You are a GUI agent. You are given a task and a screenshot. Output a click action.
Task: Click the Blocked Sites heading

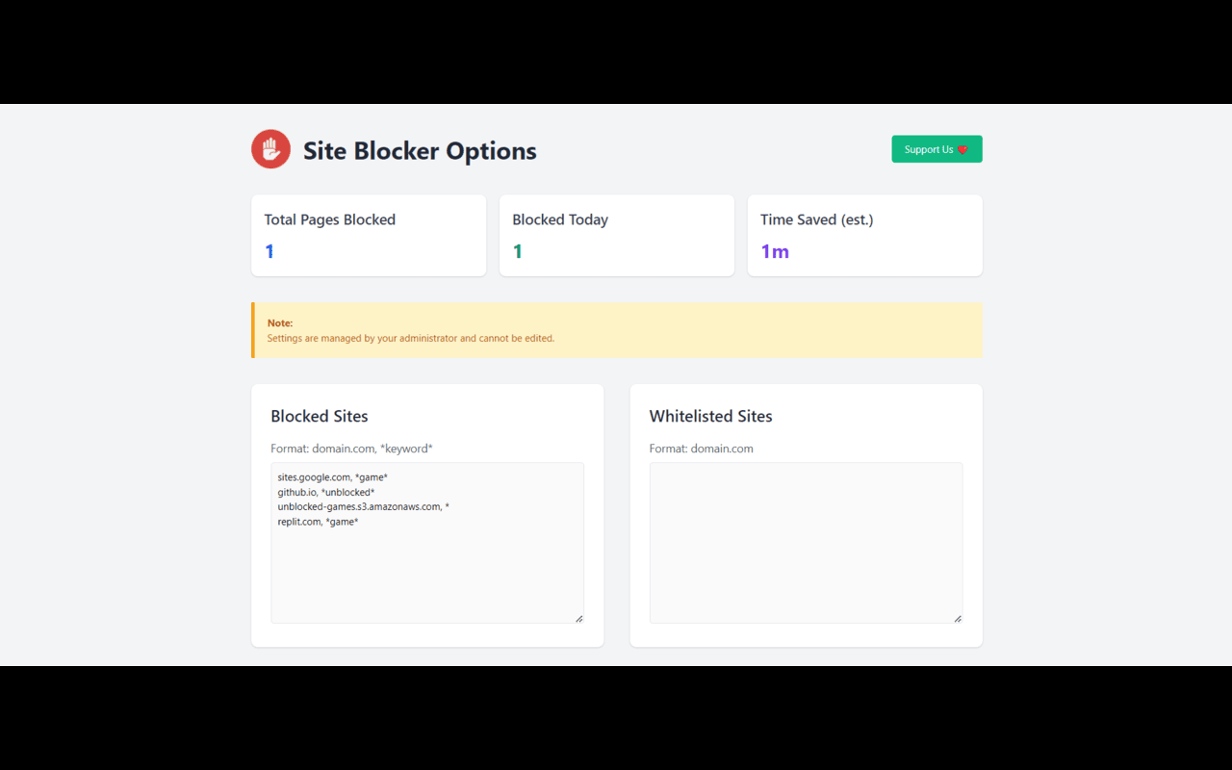point(320,416)
